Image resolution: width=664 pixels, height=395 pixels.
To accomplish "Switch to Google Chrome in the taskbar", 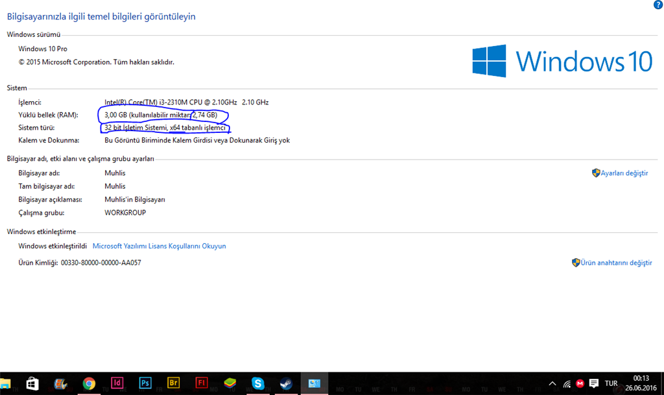I will click(x=89, y=383).
